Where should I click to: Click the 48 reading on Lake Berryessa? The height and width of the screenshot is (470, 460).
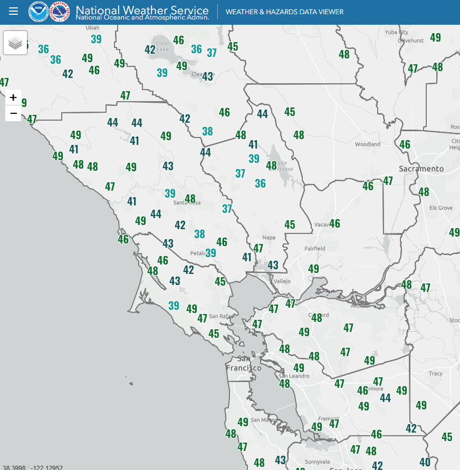(x=271, y=165)
